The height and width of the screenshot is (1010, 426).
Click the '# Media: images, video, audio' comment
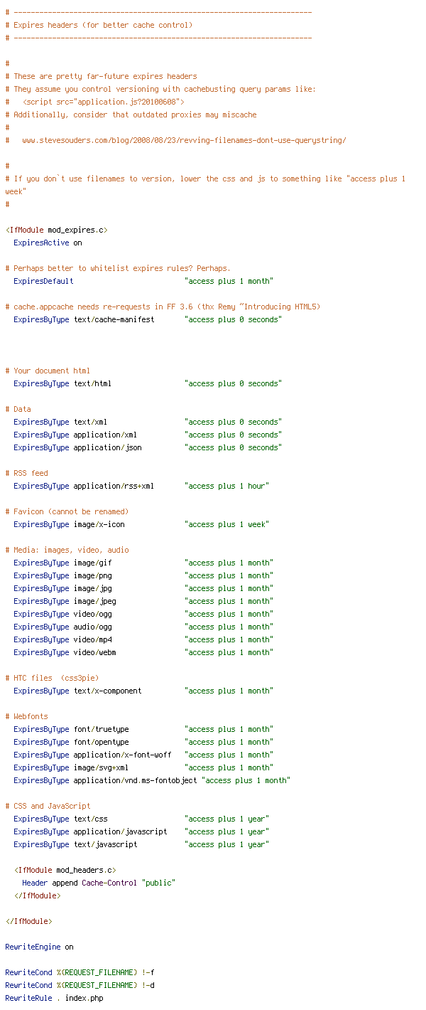[x=67, y=550]
